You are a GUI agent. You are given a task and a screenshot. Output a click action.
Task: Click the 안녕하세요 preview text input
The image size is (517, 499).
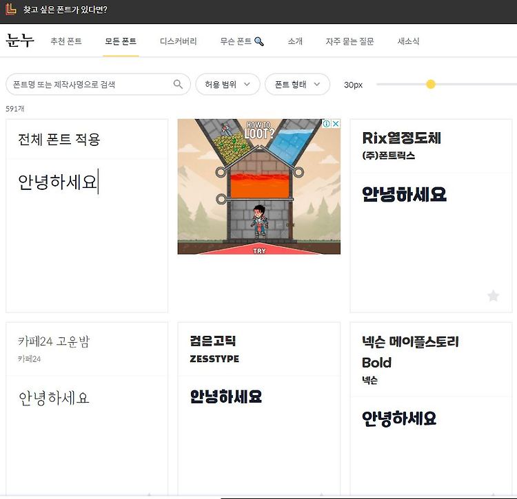click(x=58, y=182)
